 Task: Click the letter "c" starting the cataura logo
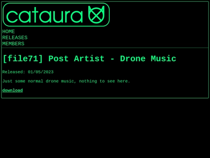(x=12, y=17)
